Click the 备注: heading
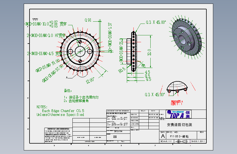 click(68, 91)
